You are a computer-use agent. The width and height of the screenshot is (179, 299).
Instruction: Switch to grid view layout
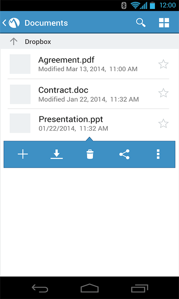(x=164, y=23)
